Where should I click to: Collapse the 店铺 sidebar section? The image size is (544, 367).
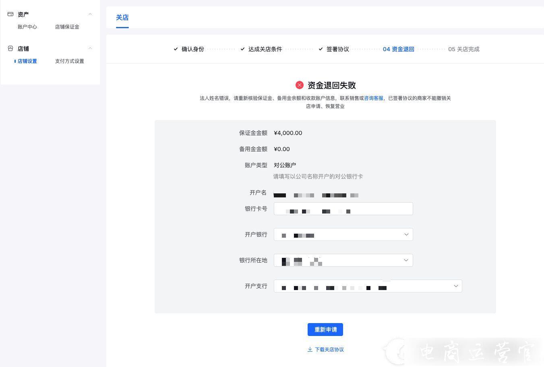click(90, 48)
